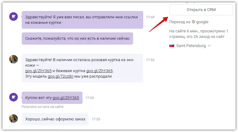Image resolution: width=238 pixels, height=132 pixels.
Task: Click the Russian flag icon
Action: (172, 46)
